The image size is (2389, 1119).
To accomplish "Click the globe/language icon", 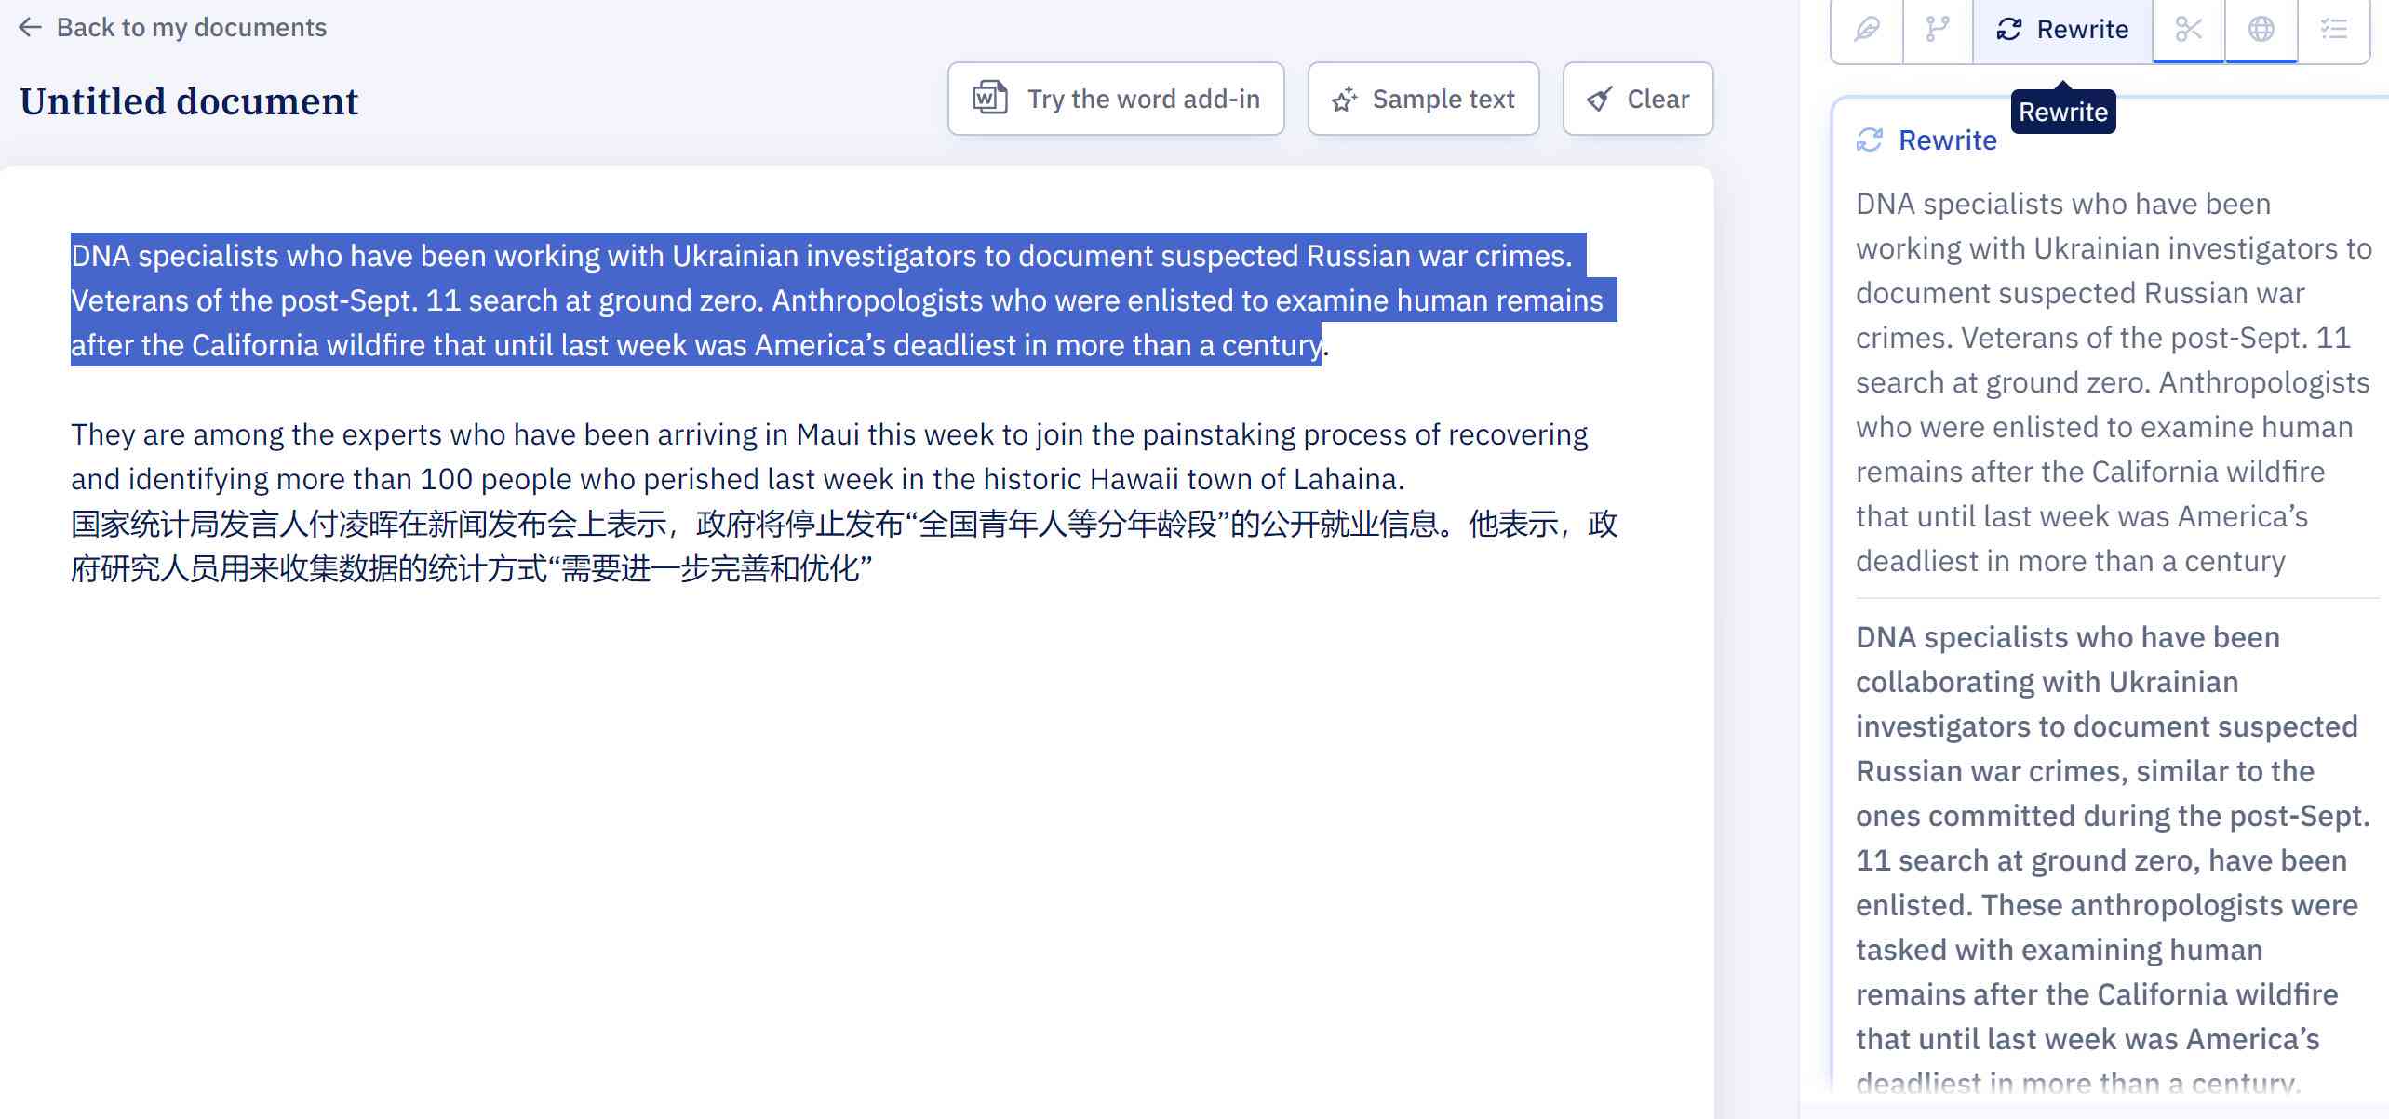I will tap(2261, 27).
